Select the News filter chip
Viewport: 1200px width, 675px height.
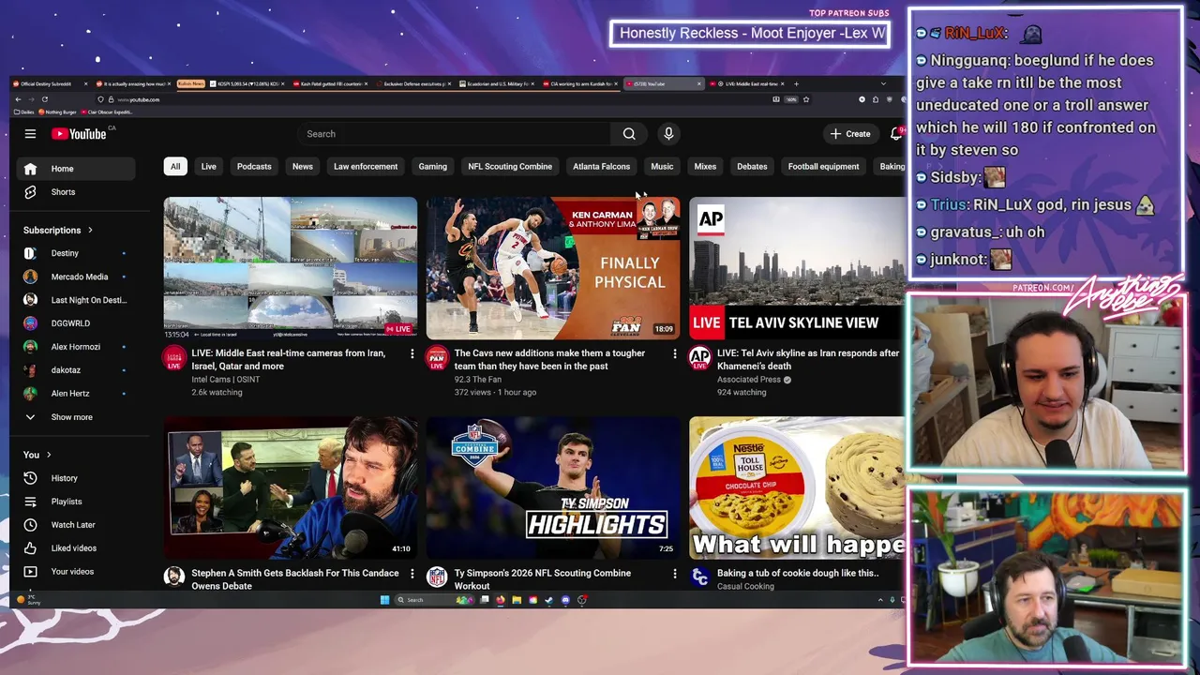(x=302, y=167)
